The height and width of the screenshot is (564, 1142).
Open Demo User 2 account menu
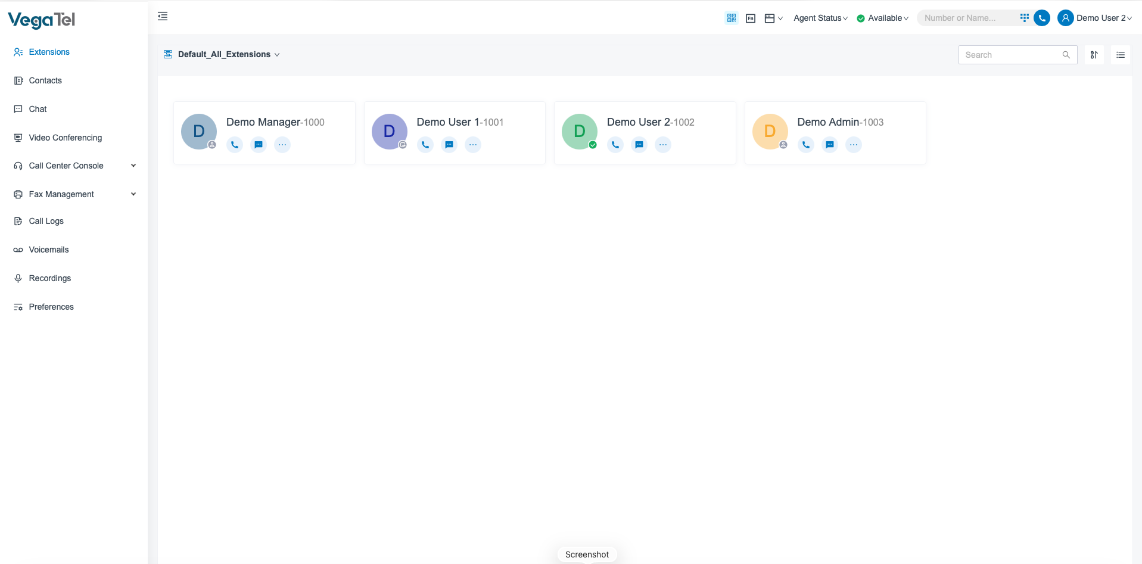point(1095,18)
